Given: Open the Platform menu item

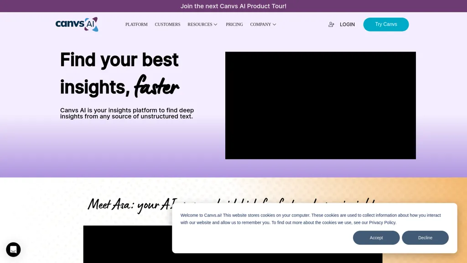Looking at the screenshot, I should [136, 25].
